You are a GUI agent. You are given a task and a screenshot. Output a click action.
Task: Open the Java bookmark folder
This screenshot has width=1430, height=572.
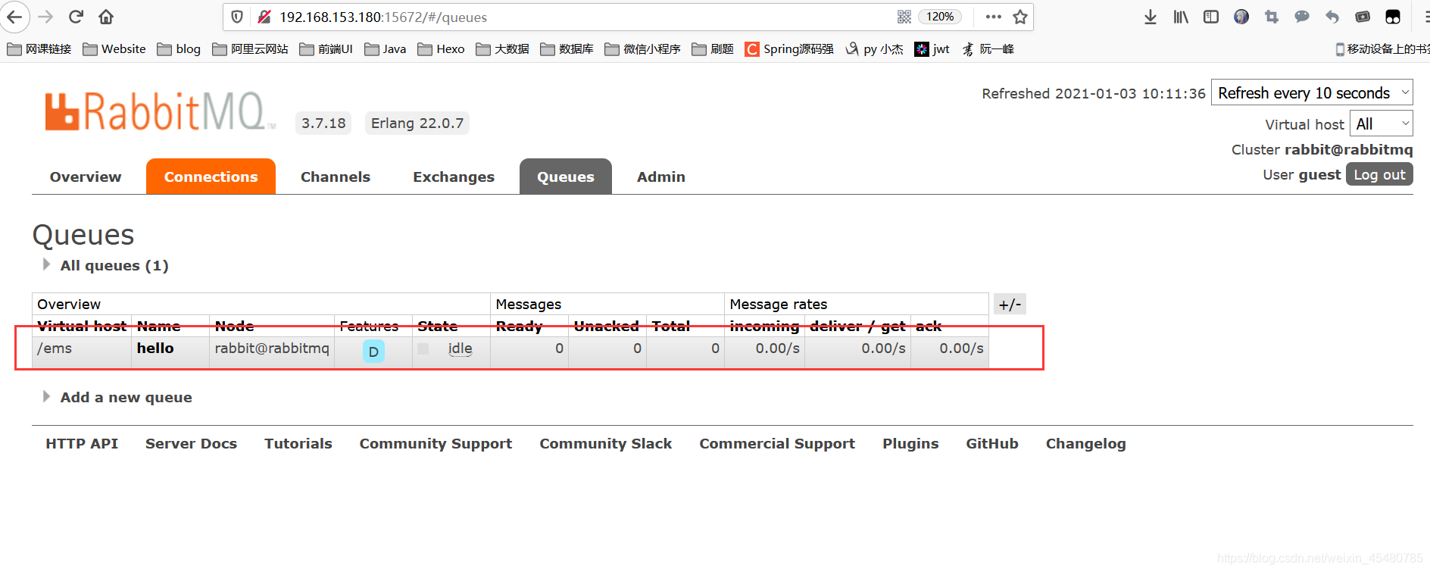tap(386, 49)
